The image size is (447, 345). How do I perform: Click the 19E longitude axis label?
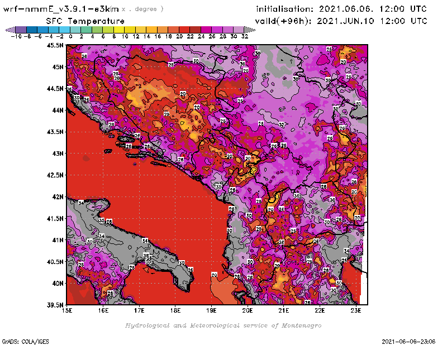click(x=211, y=310)
